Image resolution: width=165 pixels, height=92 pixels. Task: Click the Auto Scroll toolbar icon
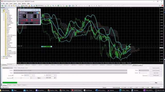click(61, 6)
